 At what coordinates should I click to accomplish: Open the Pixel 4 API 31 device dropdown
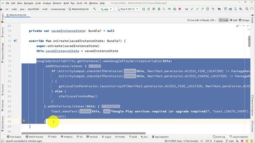[127, 9]
